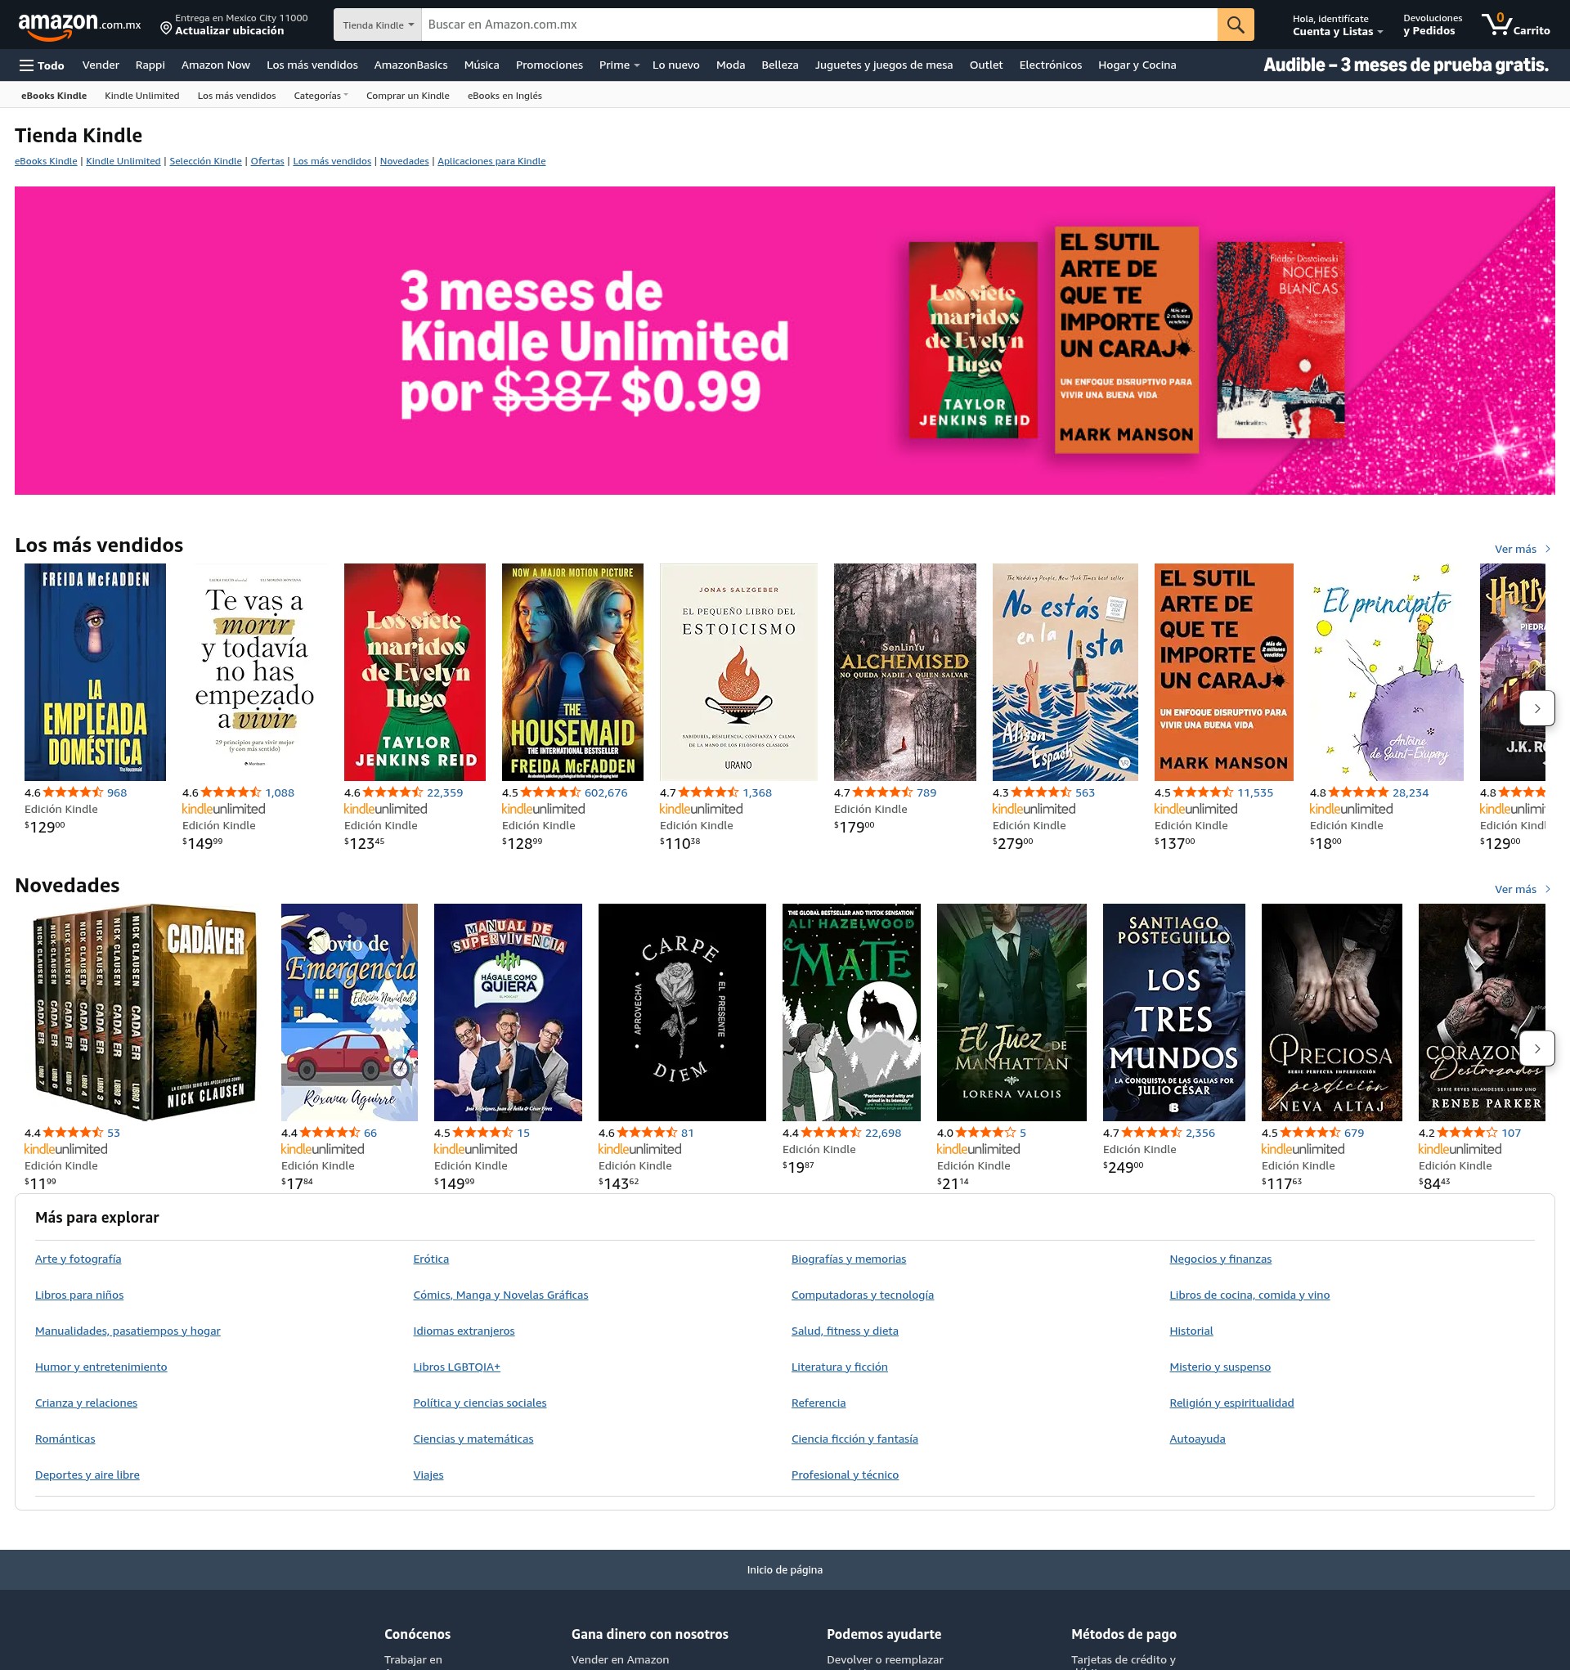Image resolution: width=1570 pixels, height=1670 pixels.
Task: Select Comprar un Kindle subnav item
Action: point(408,96)
